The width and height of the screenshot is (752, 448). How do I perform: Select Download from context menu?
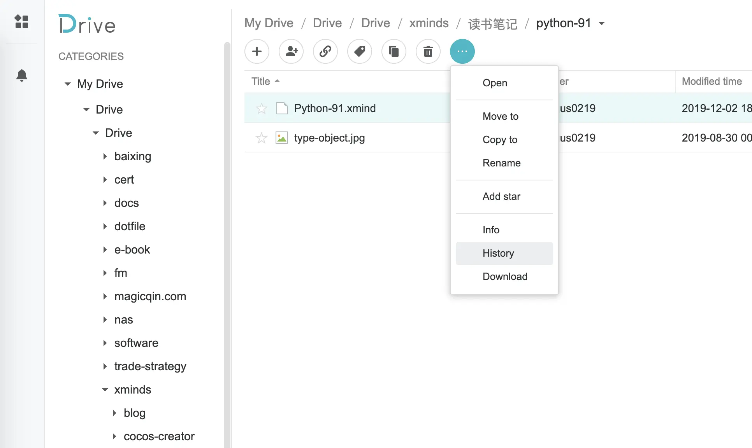[505, 276]
